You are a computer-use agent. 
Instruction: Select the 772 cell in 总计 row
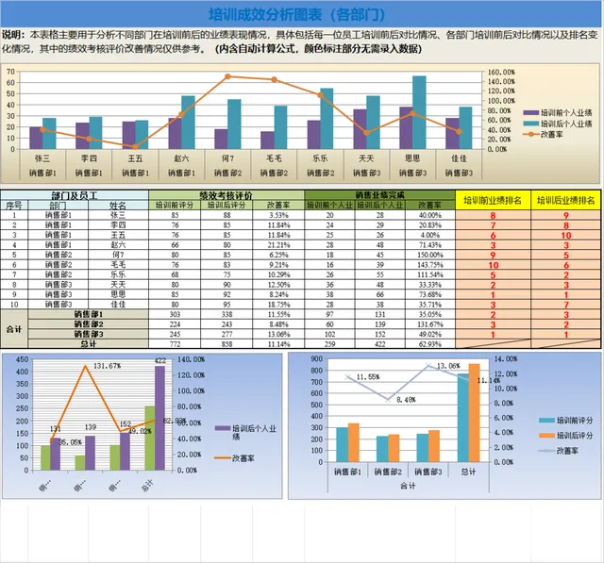tap(175, 344)
